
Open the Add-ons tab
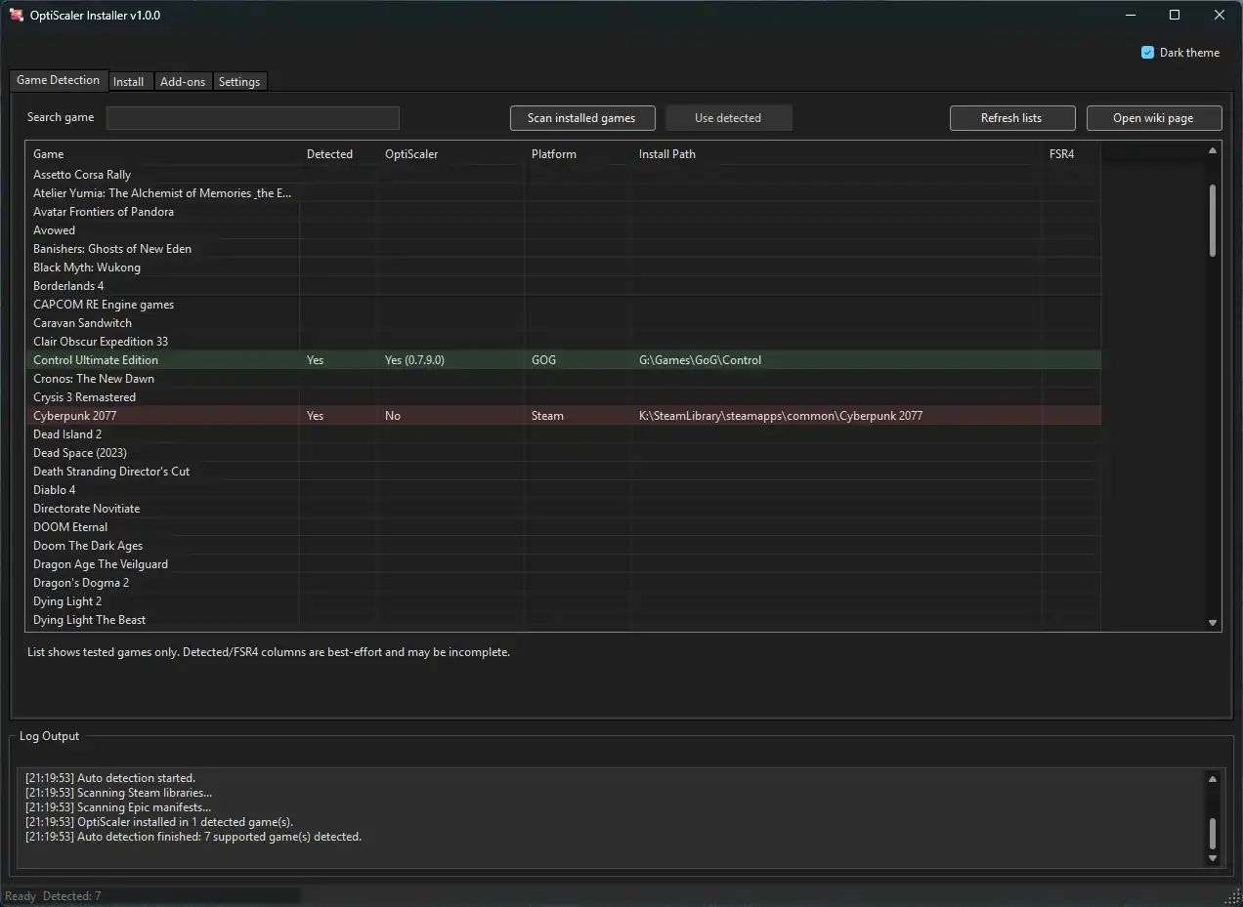[x=183, y=82]
